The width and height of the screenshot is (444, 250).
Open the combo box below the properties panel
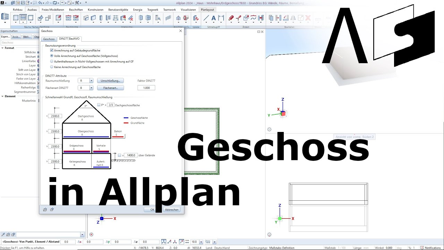pos(82,234)
